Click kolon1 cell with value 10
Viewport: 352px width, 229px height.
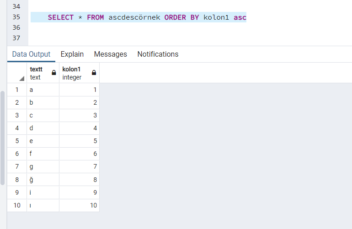(x=79, y=205)
